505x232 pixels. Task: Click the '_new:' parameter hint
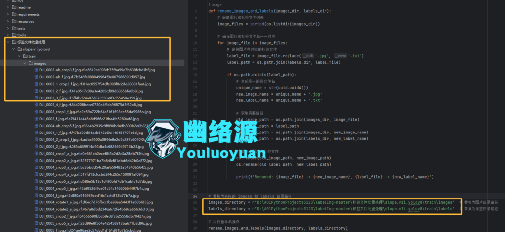[x=340, y=56]
